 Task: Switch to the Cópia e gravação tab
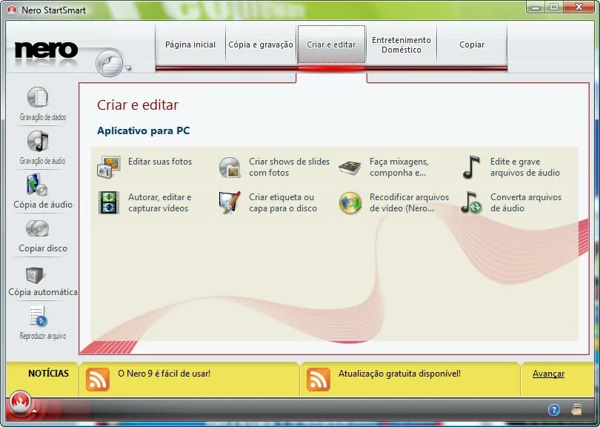coord(261,44)
